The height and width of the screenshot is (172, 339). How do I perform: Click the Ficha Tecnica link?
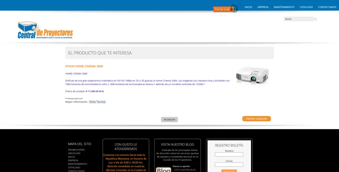tap(97, 102)
